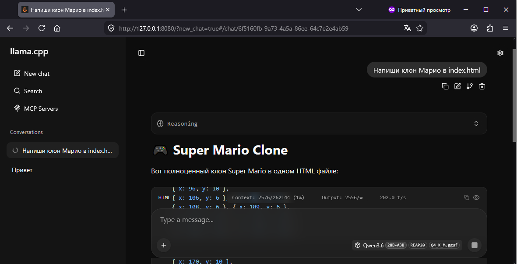Click the 'REAP20' model tag
517x264 pixels.
pos(418,245)
